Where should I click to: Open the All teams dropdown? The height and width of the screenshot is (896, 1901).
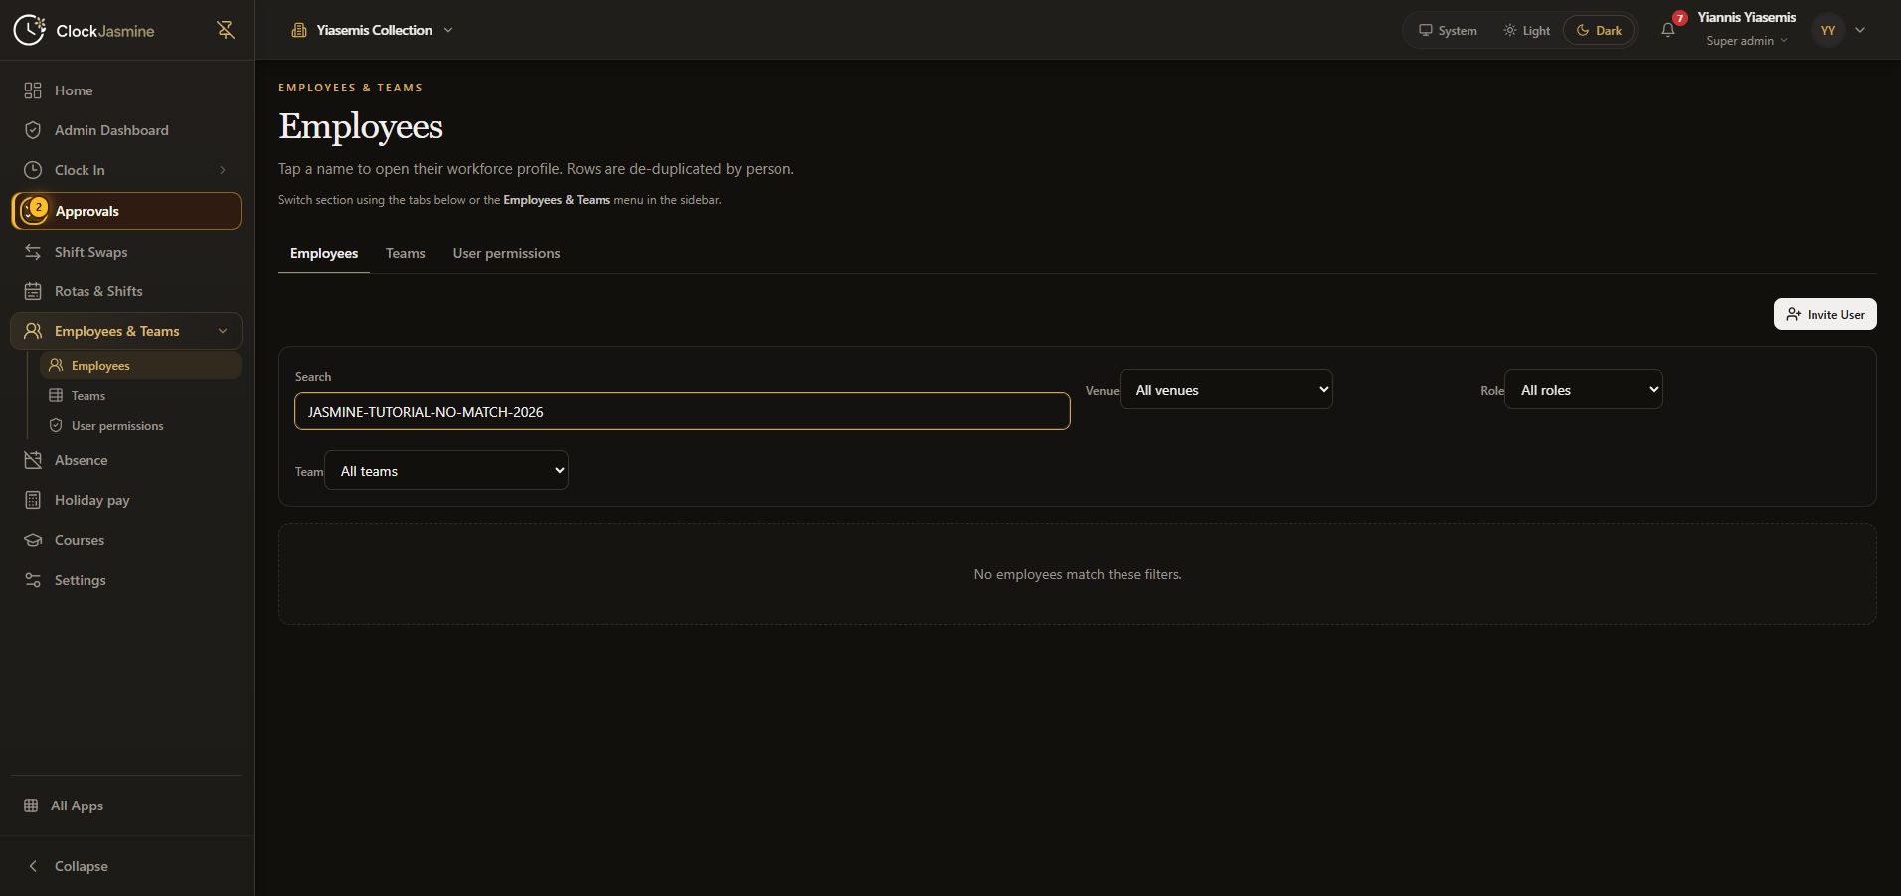click(446, 470)
